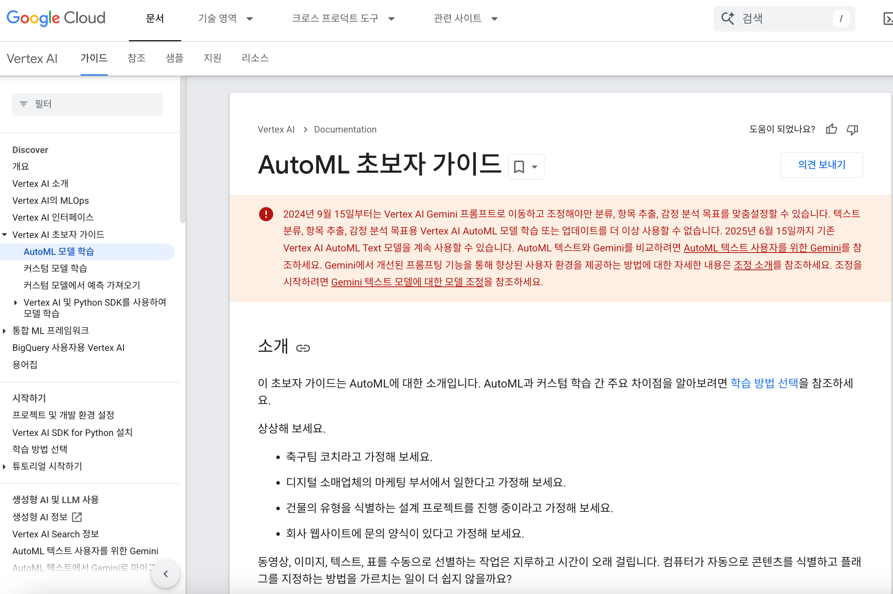Open the cloud shell terminal icon
Viewport: 893px width, 594px height.
coord(887,18)
